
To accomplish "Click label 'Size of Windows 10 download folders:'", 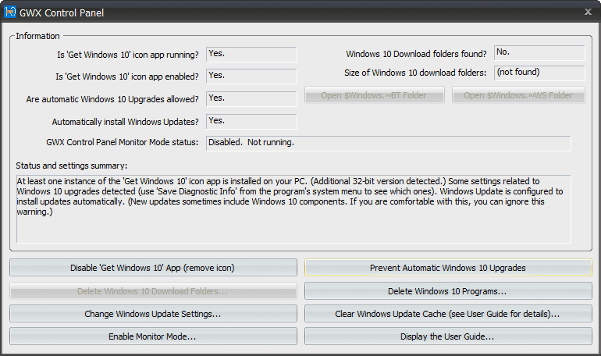I will click(415, 73).
